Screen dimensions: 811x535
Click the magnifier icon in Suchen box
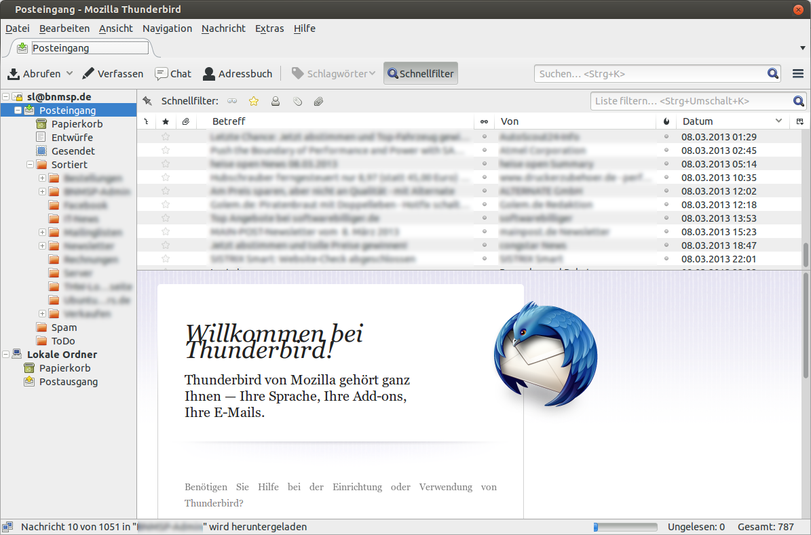click(x=773, y=74)
